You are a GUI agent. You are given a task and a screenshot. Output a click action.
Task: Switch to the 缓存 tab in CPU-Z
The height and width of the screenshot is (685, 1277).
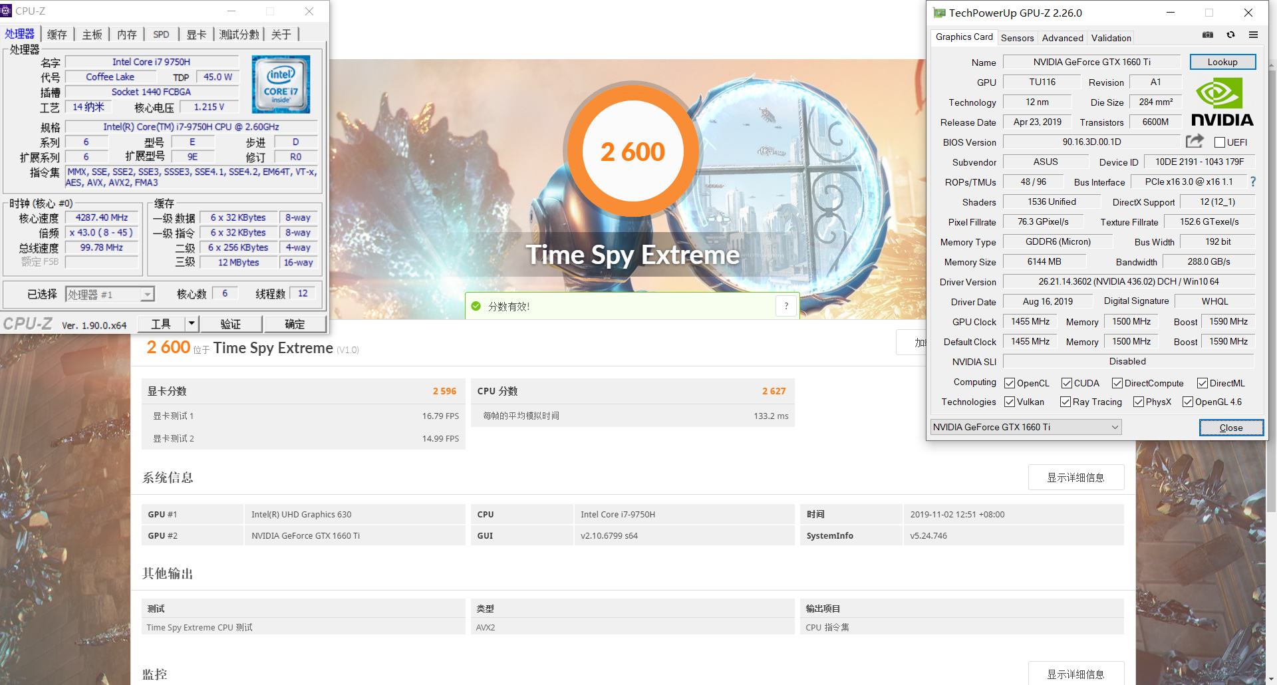click(x=57, y=35)
